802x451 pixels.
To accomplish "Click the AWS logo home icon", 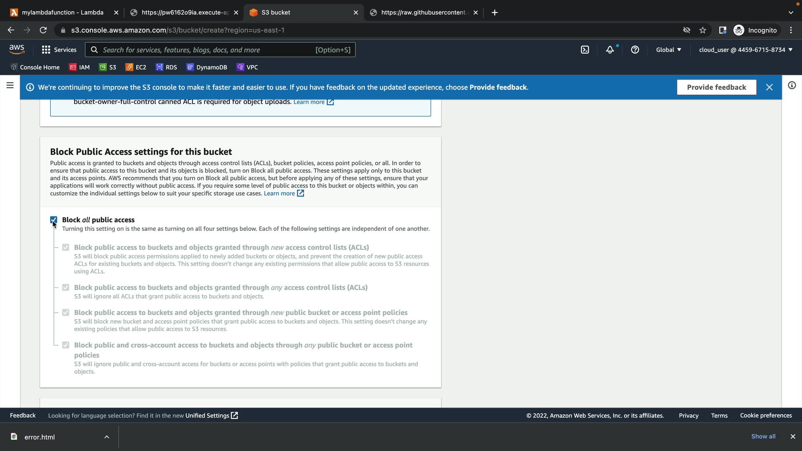I will pyautogui.click(x=17, y=49).
